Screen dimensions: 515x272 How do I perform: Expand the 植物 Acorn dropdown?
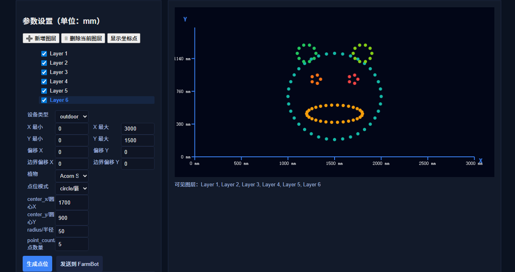coord(72,176)
